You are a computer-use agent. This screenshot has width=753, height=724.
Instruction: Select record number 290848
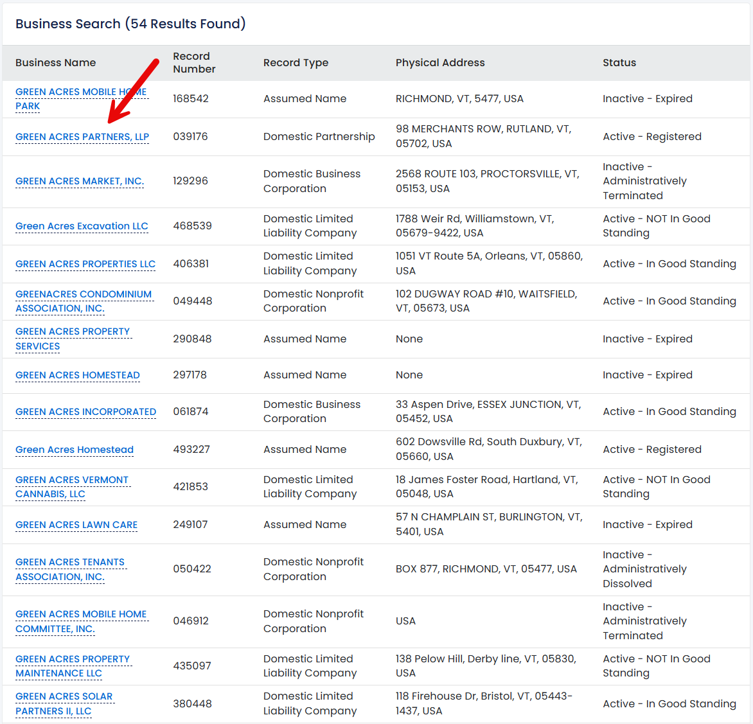(192, 339)
